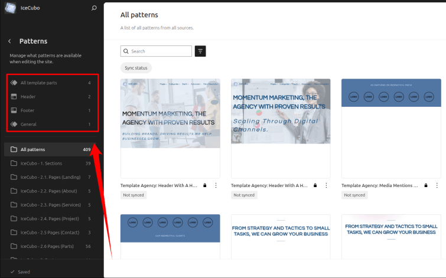446x278 pixels.
Task: Open actions menu for first Header pattern
Action: click(216, 185)
